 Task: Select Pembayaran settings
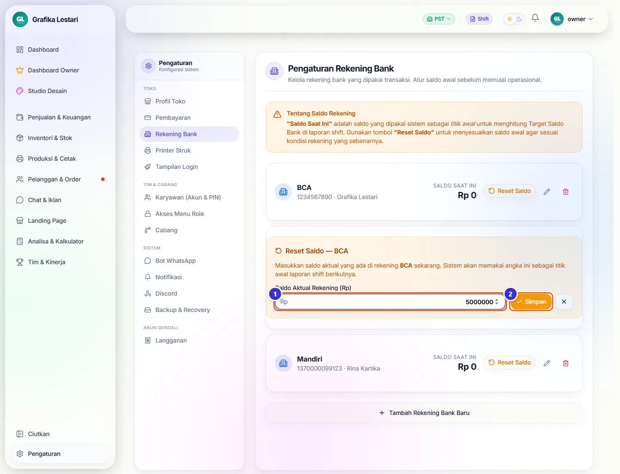click(189, 118)
